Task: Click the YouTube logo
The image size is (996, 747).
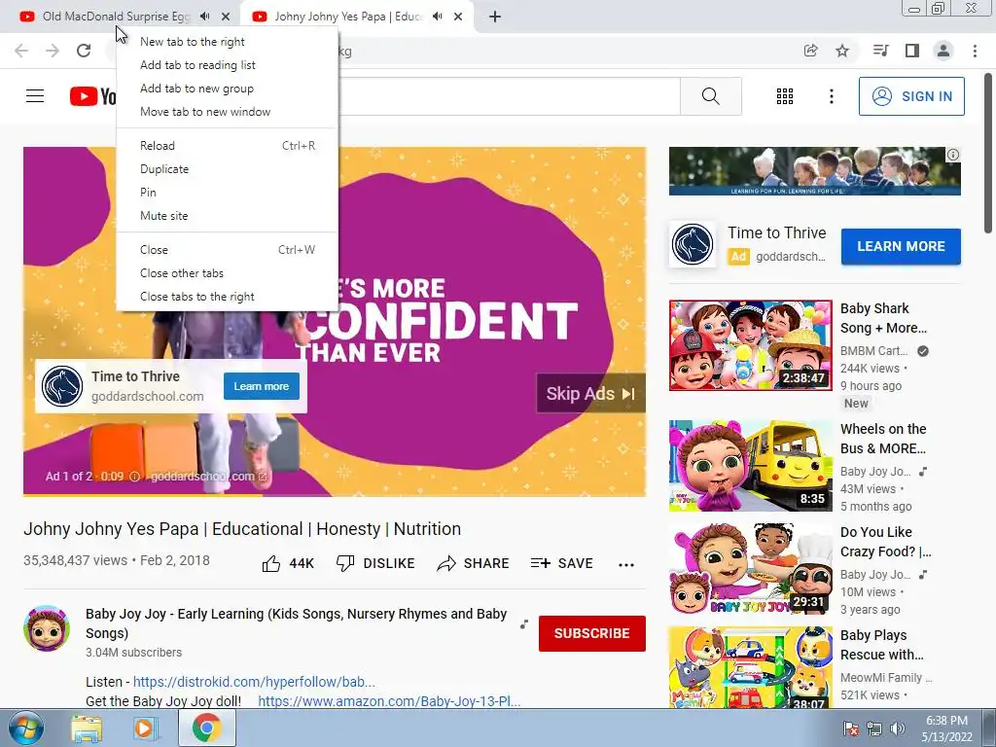Action: (92, 96)
